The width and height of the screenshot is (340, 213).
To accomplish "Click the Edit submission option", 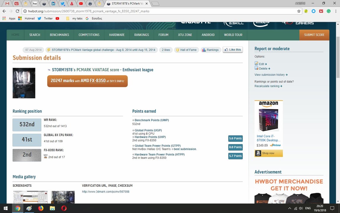I will pos(261,64).
